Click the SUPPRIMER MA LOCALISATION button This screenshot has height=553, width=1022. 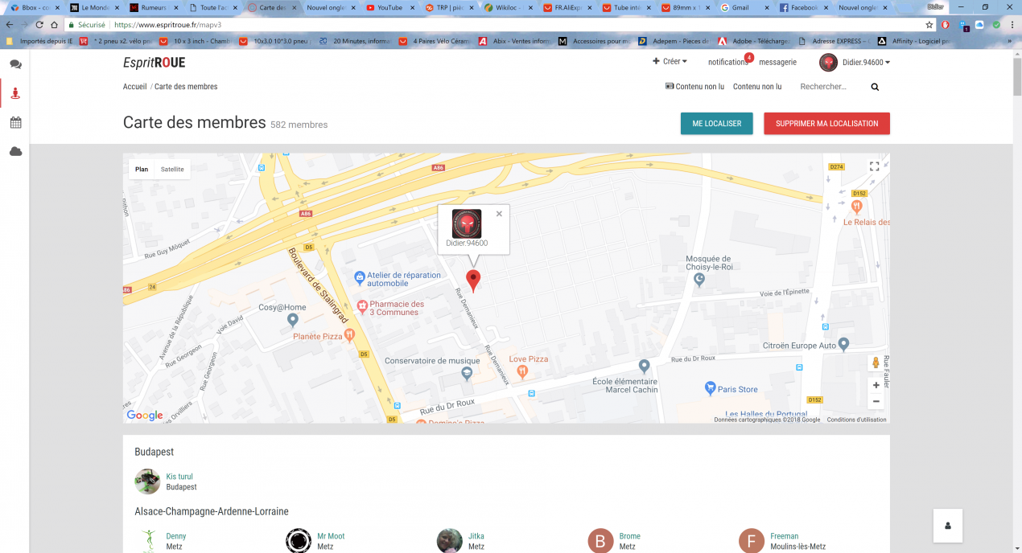tap(826, 124)
